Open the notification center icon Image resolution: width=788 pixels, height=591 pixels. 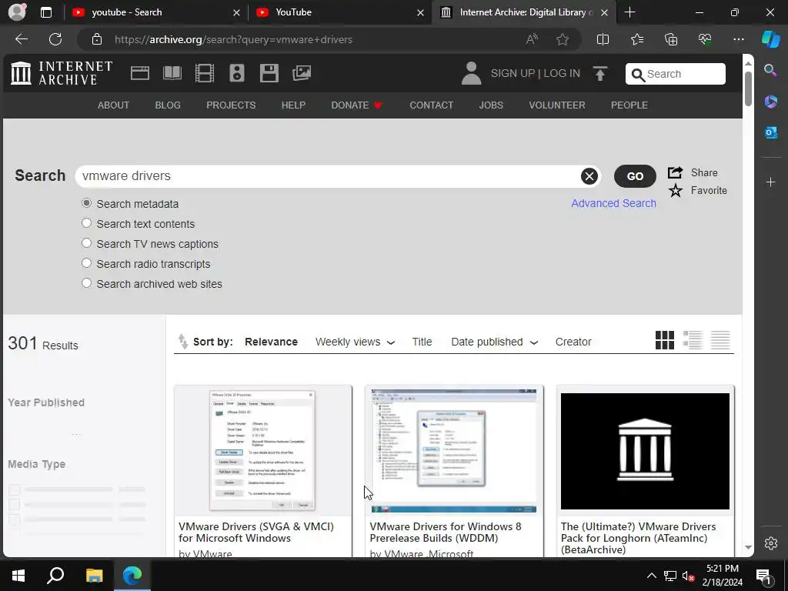763,576
